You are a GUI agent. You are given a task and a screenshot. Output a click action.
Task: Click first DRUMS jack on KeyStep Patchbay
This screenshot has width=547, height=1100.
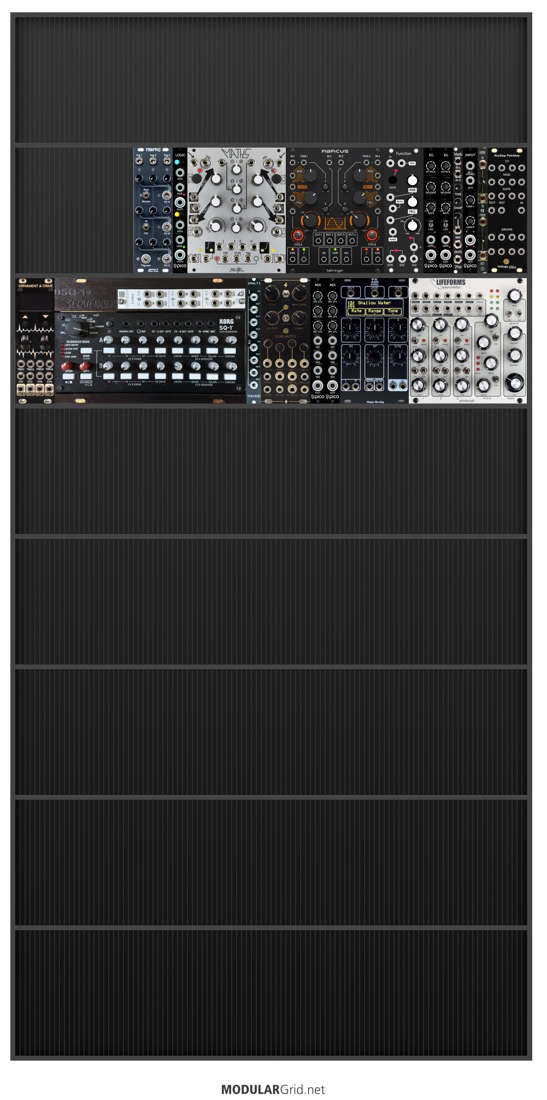(x=492, y=237)
